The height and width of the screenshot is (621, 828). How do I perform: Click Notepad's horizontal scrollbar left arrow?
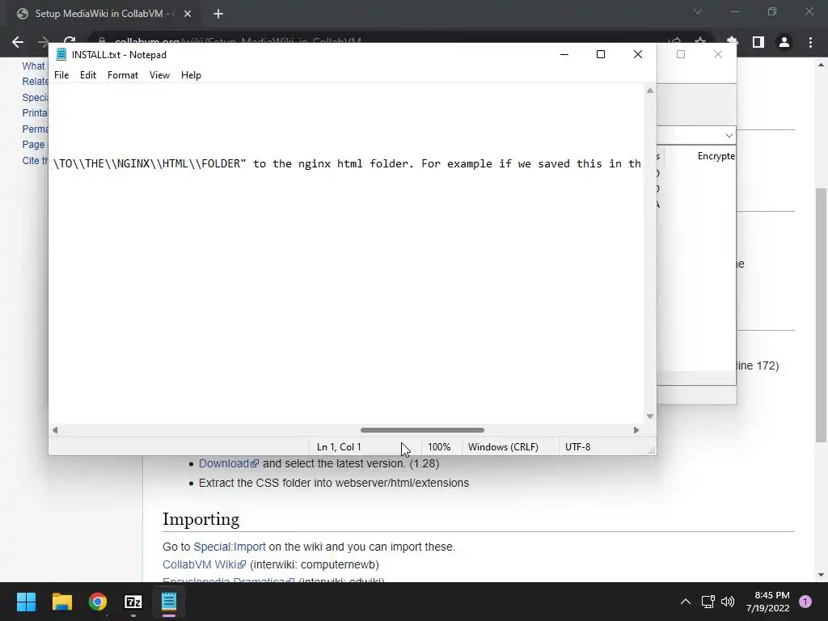click(x=55, y=430)
